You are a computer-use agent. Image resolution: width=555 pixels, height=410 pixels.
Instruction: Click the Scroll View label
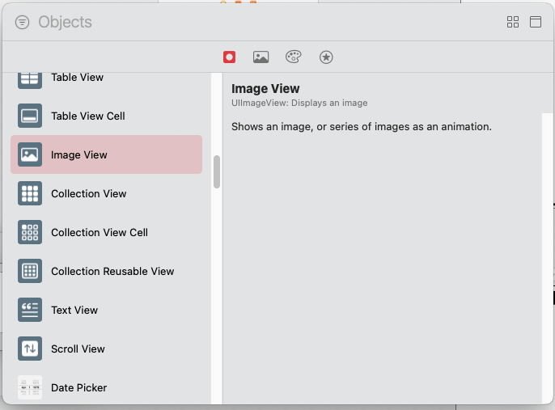coord(78,349)
